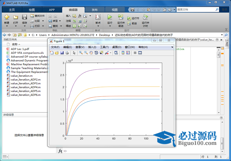Viewport: 231px width, 161px height.
Task: Click Run and Time (运行并计时) icon
Action: (145, 17)
